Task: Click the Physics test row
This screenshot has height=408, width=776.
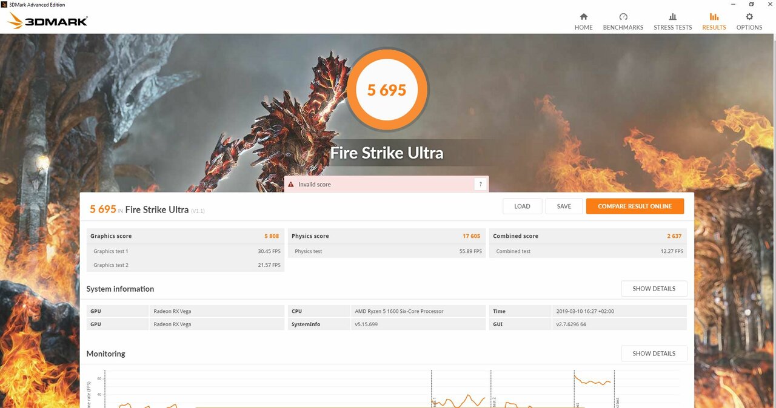Action: point(387,251)
